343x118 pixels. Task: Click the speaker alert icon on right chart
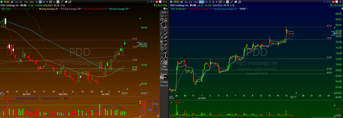182,2
